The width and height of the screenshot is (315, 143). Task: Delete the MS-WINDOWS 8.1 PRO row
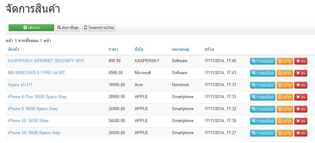(x=301, y=73)
